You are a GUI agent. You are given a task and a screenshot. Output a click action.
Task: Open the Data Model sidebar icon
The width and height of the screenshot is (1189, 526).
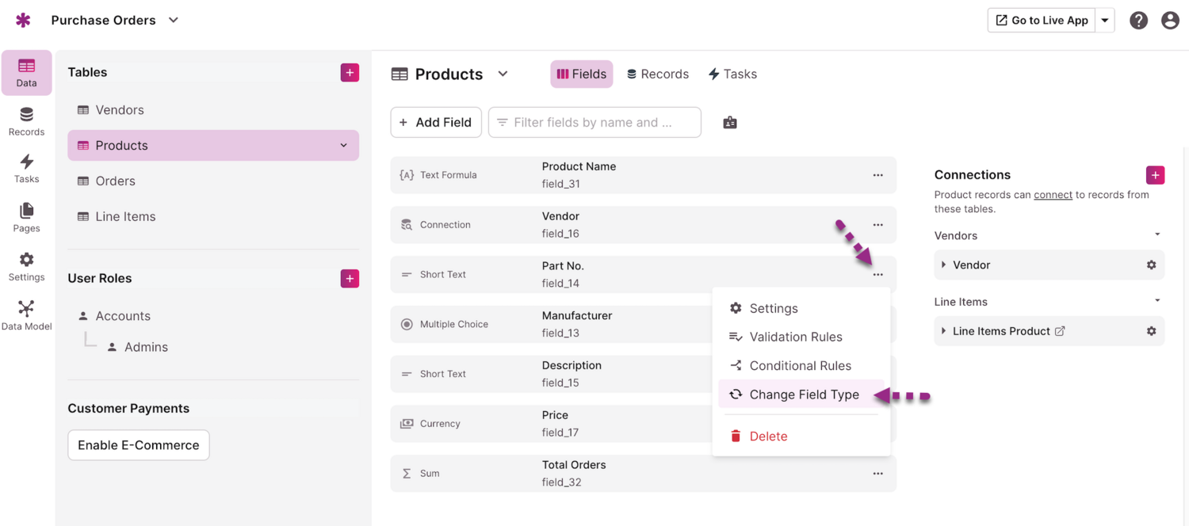[26, 314]
